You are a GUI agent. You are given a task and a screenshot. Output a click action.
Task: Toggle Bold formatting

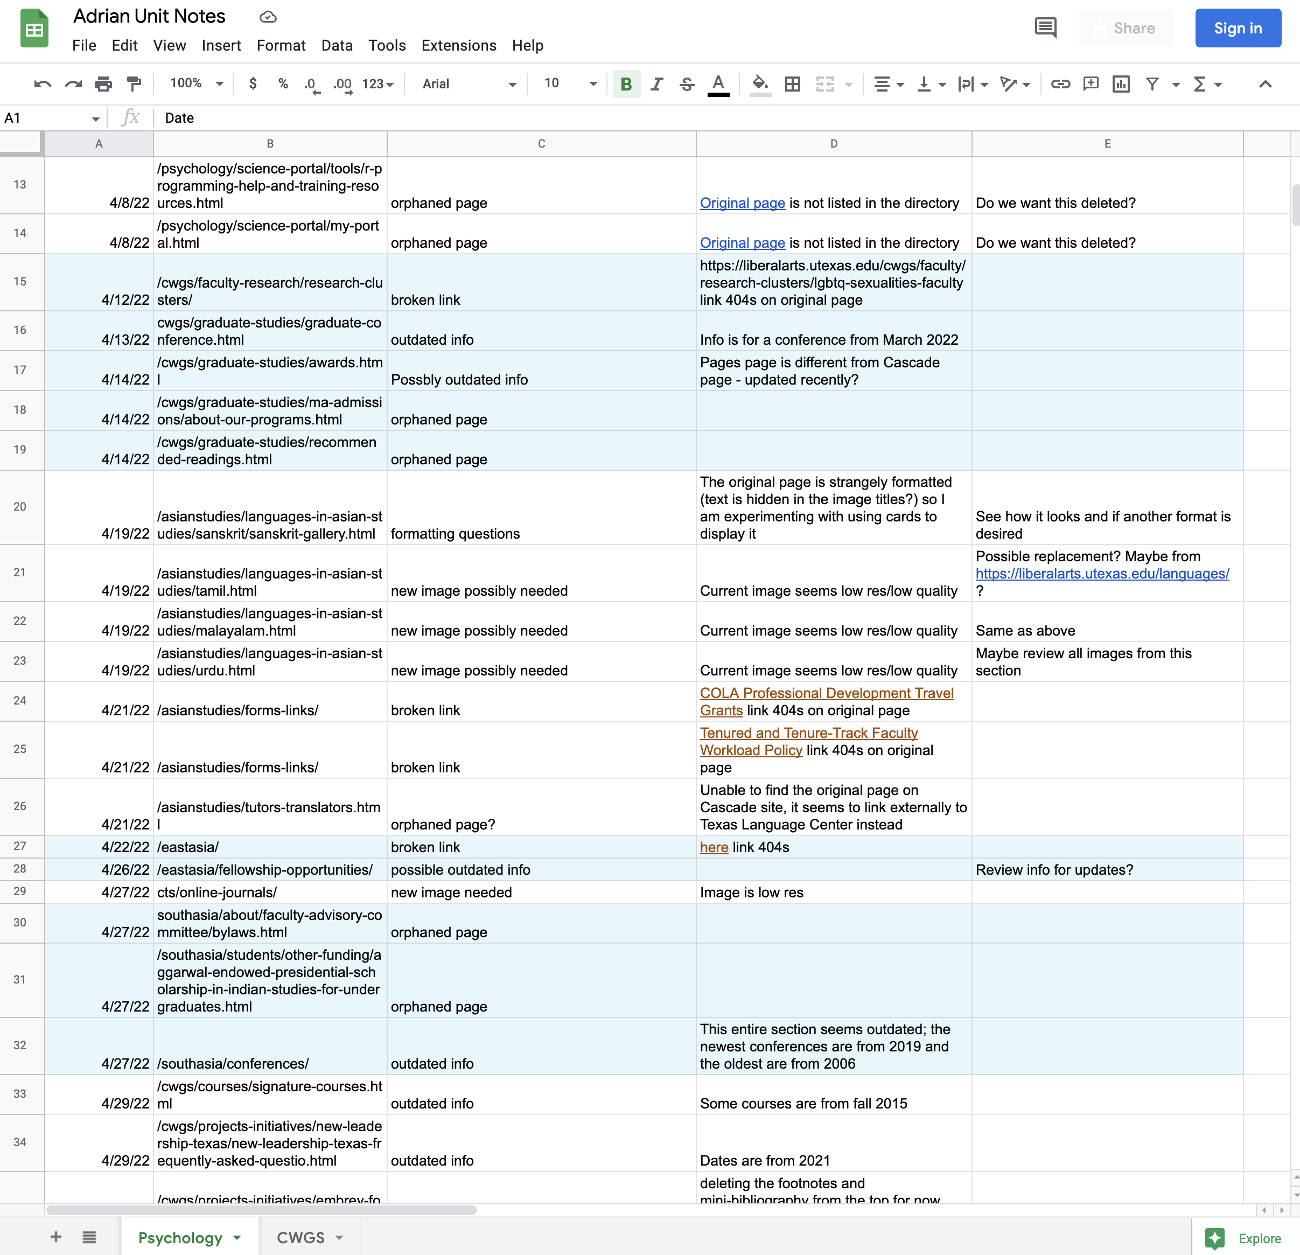(625, 84)
